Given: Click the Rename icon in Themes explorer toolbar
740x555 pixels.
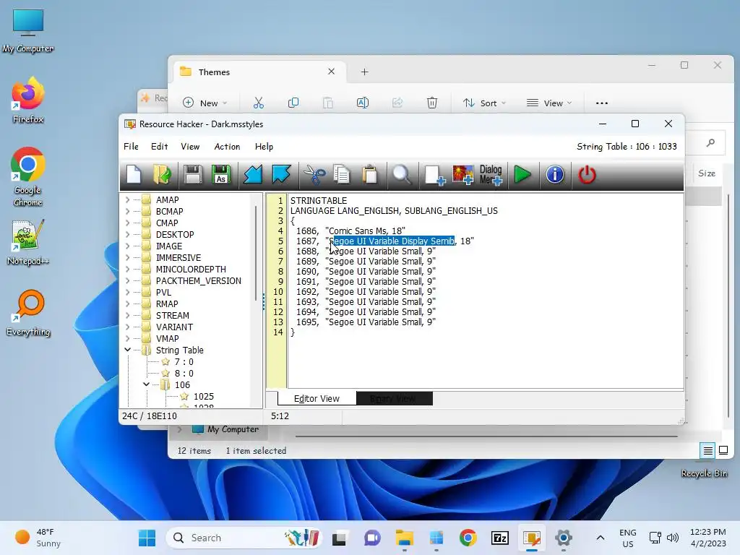Looking at the screenshot, I should tap(363, 103).
